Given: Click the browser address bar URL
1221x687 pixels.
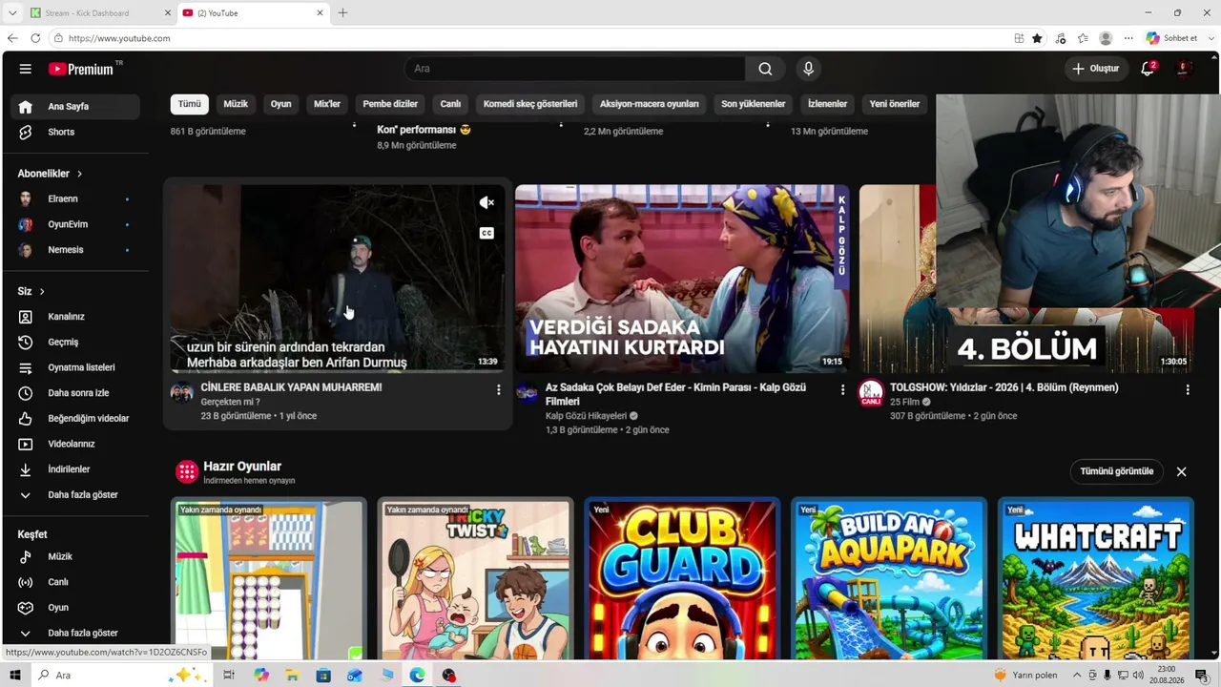Looking at the screenshot, I should click(119, 38).
